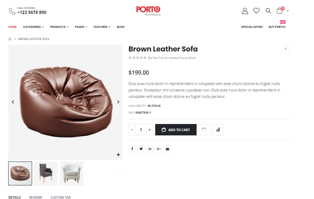This screenshot has height=199, width=314.
Task: Expand the Categories menu
Action: (x=33, y=27)
